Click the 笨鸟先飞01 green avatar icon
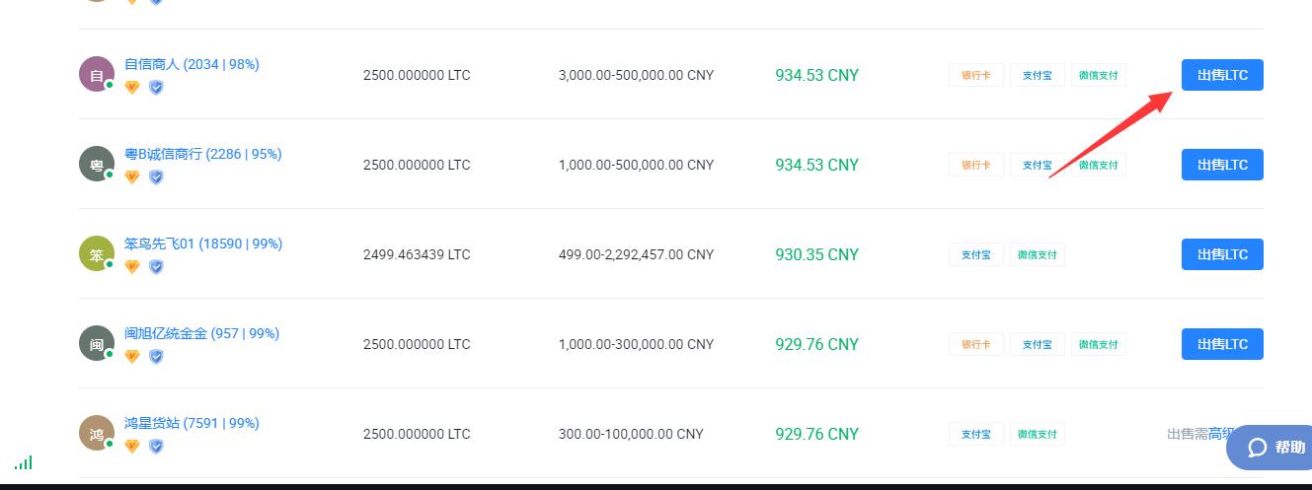The image size is (1312, 490). (x=97, y=254)
